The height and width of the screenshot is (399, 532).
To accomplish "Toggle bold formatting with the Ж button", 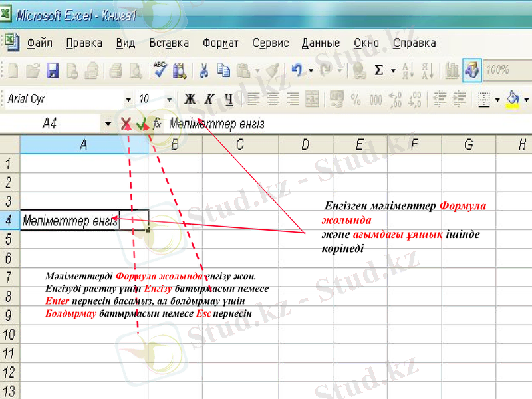I will 190,99.
